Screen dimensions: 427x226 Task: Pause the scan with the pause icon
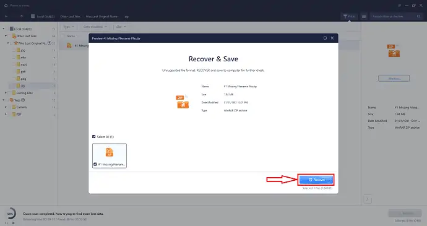click(x=7, y=223)
